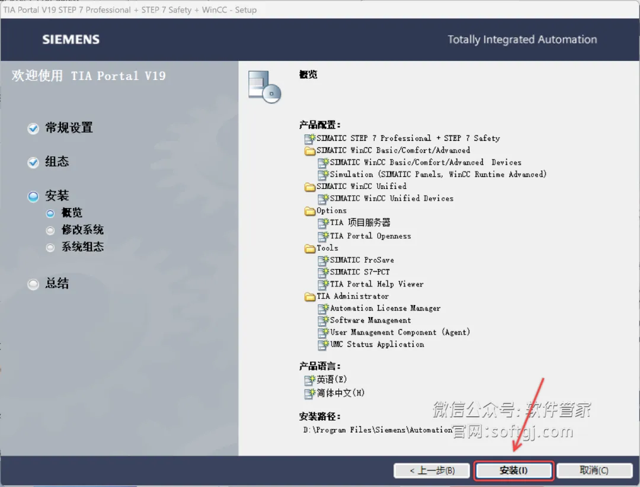The width and height of the screenshot is (640, 487).
Task: Click icon beside SIMATIC ProSave
Action: coord(324,260)
